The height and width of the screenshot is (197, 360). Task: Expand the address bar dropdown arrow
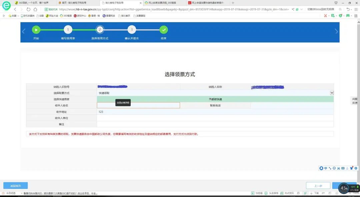click(x=301, y=9)
